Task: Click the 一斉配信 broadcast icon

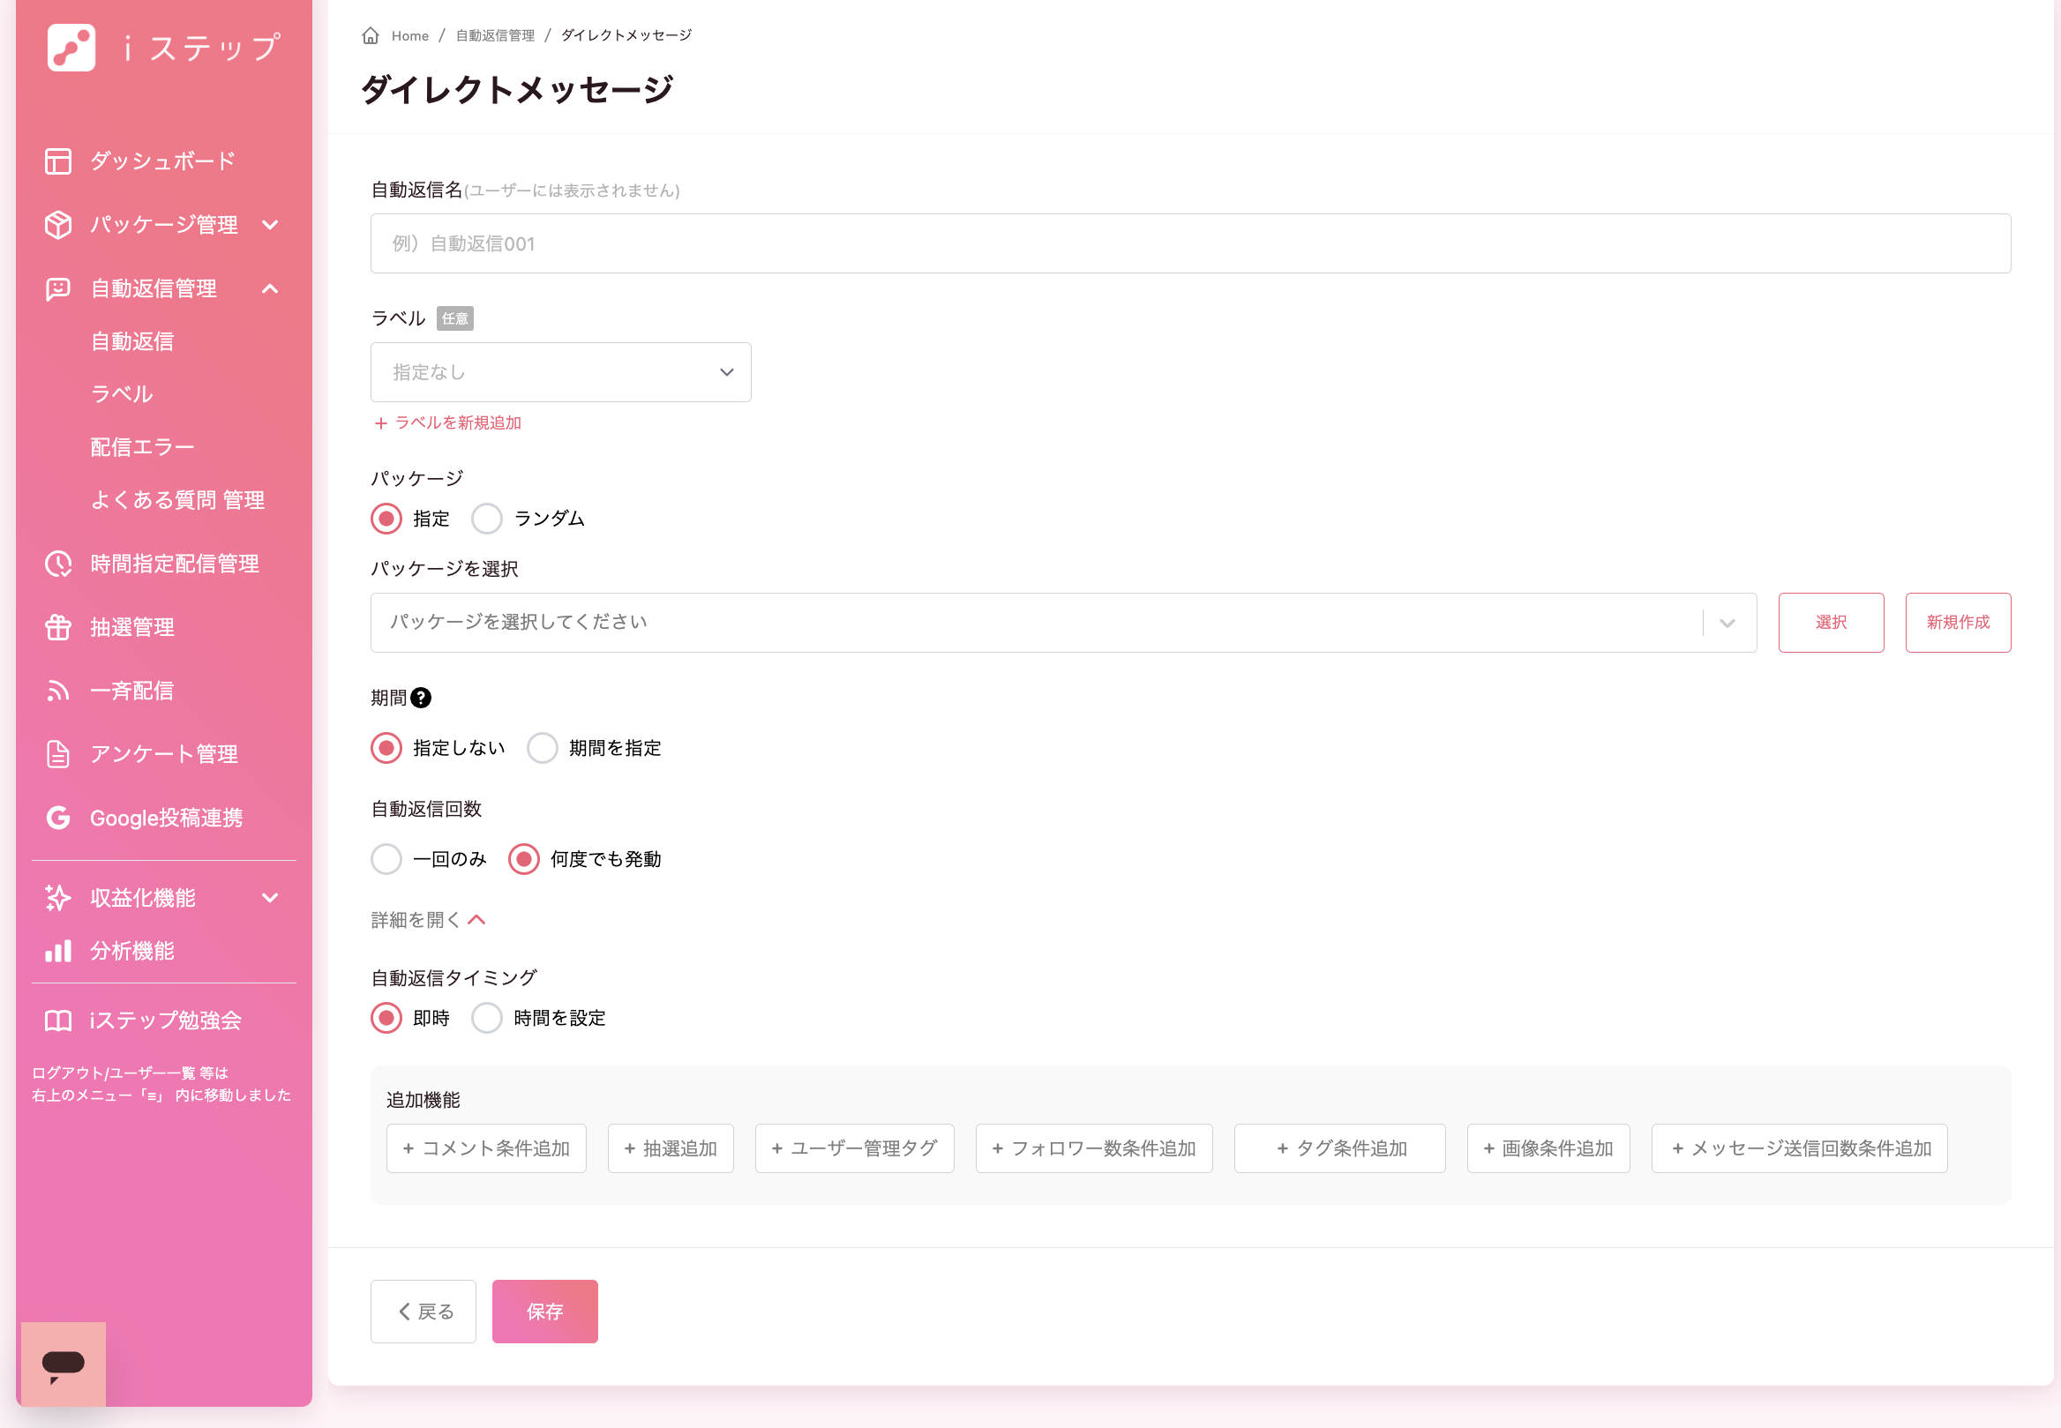Action: [58, 691]
